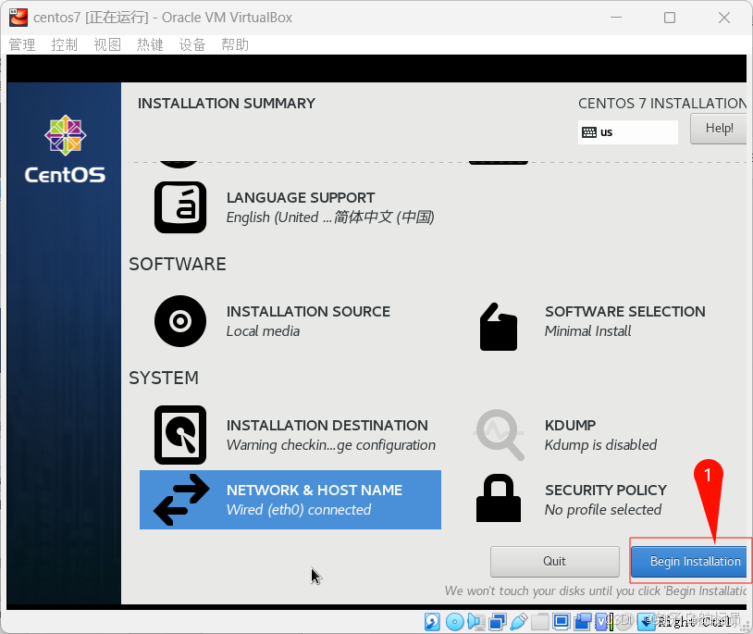
Task: Open Kdump magnifier icon
Action: click(500, 435)
